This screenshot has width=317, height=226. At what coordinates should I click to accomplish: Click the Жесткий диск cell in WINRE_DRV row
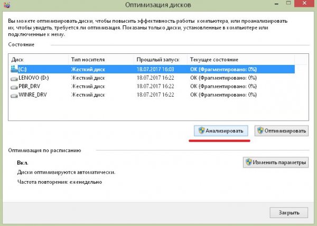point(88,95)
